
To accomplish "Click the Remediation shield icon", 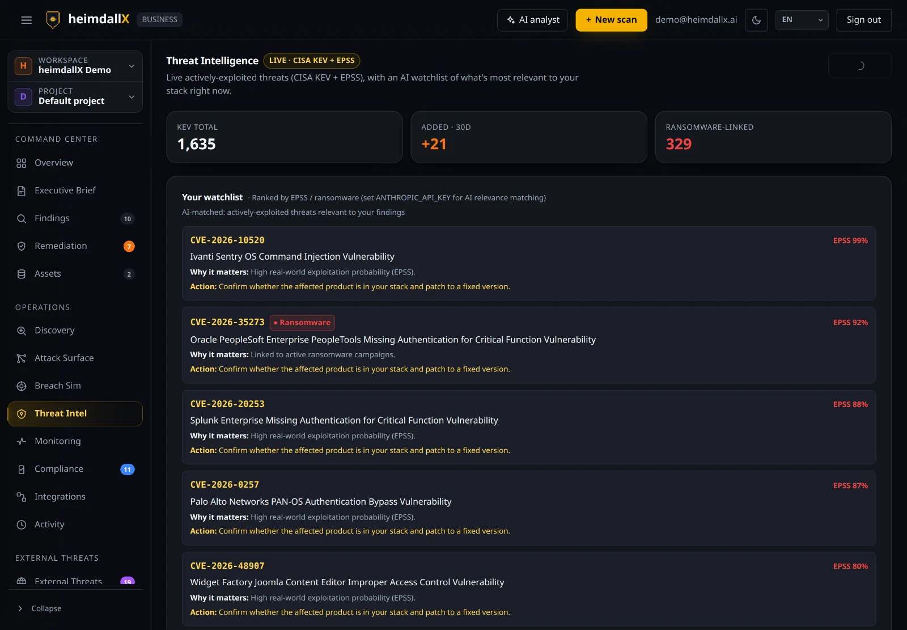I will (x=22, y=246).
